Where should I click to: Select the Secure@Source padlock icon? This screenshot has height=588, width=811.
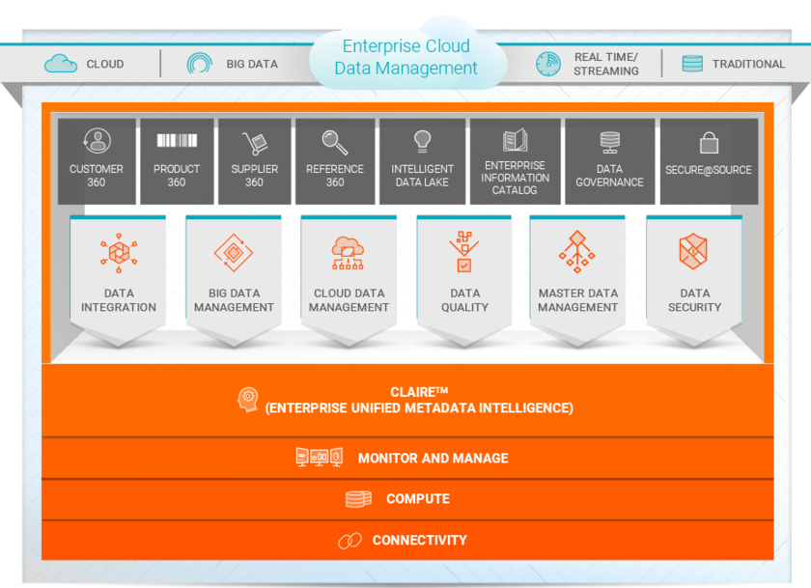pos(709,143)
